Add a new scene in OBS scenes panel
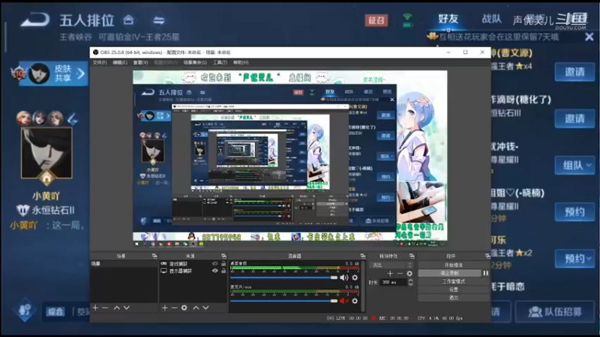Viewport: 600px width, 337px height. [x=95, y=308]
